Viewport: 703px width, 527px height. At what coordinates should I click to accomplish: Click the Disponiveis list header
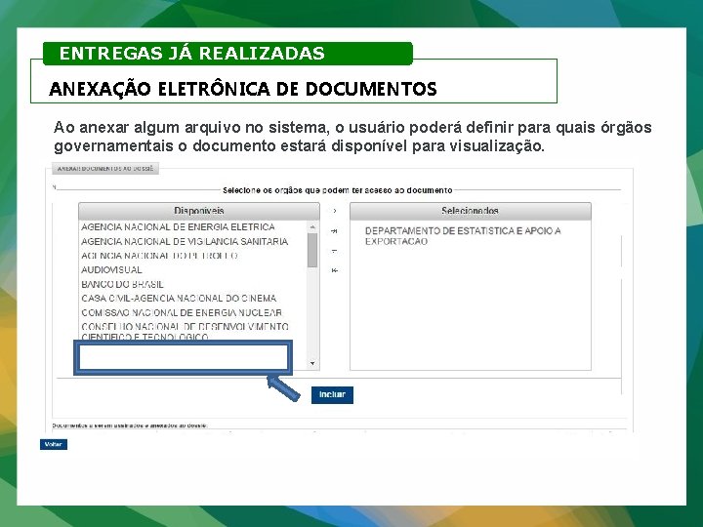point(199,211)
